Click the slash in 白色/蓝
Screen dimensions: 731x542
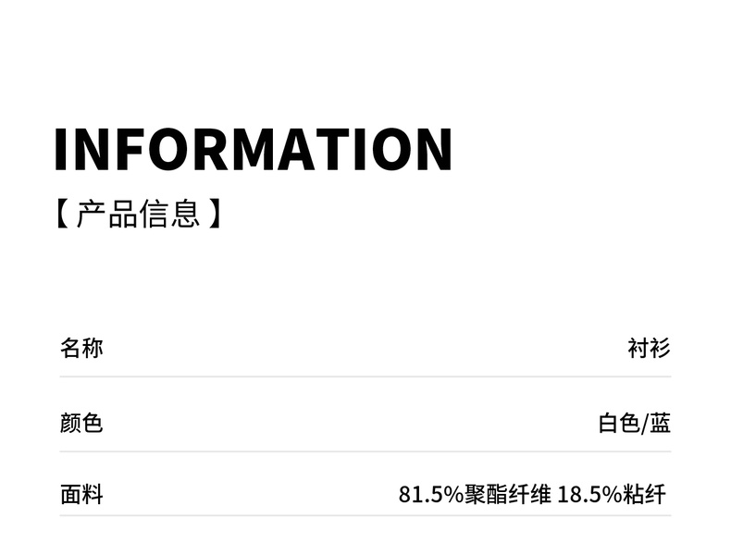coord(645,424)
